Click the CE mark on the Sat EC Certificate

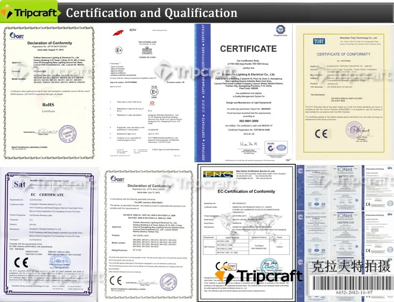point(21,263)
